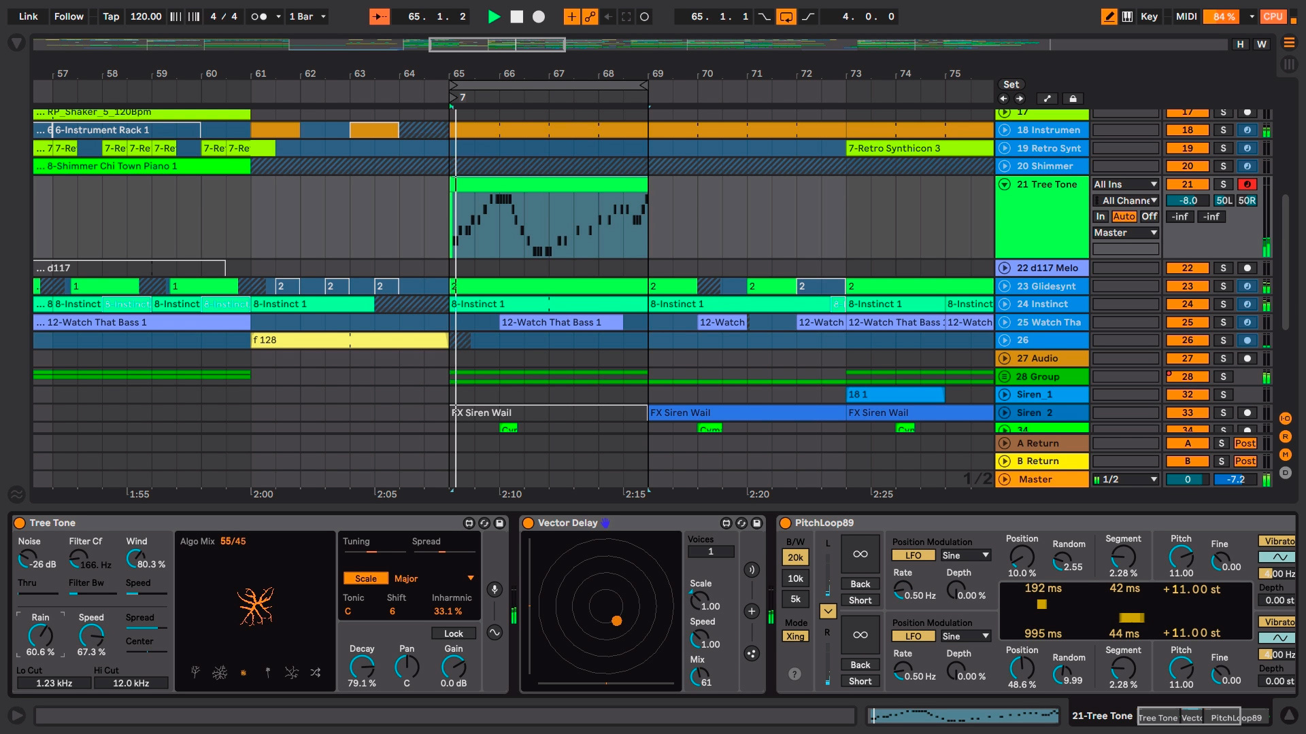Click the Lock button in Algo Mix panel
Screen dimensions: 1306x734
pos(453,633)
